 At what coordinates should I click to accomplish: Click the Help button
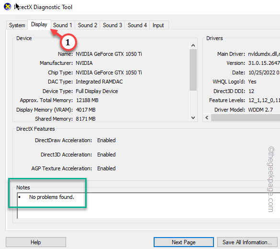point(36,242)
